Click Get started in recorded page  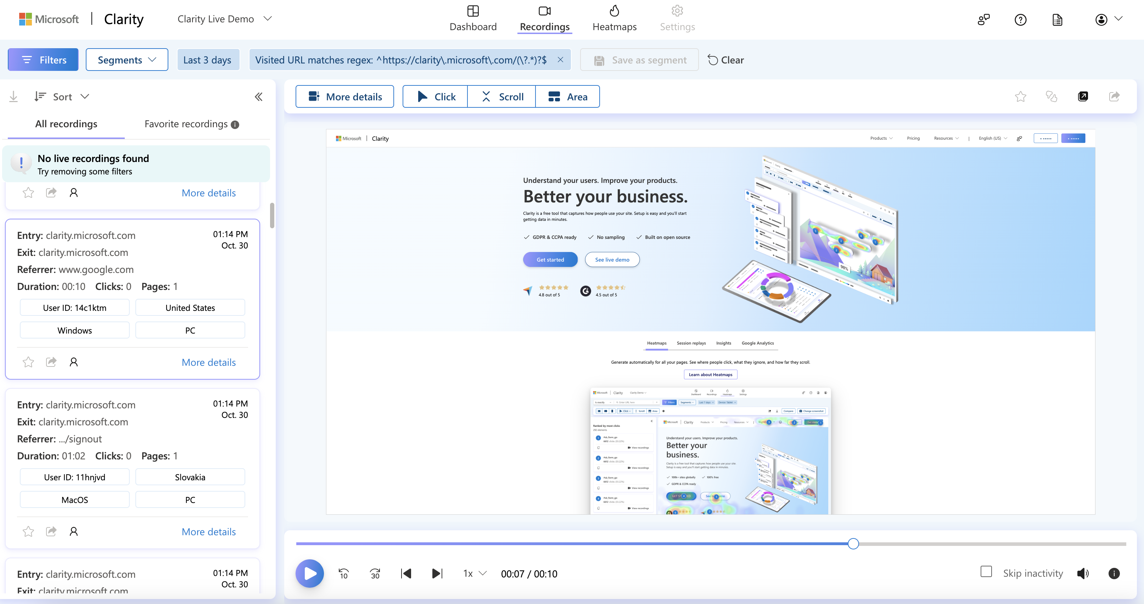[x=550, y=259]
